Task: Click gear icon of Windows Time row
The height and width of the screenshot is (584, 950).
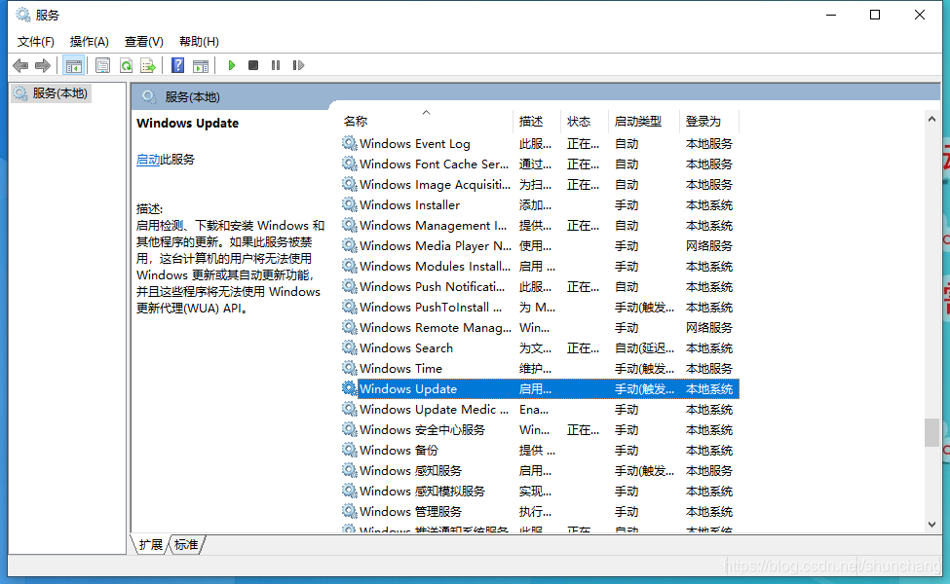Action: 349,368
